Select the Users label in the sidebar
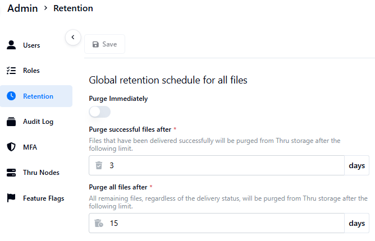 click(31, 45)
